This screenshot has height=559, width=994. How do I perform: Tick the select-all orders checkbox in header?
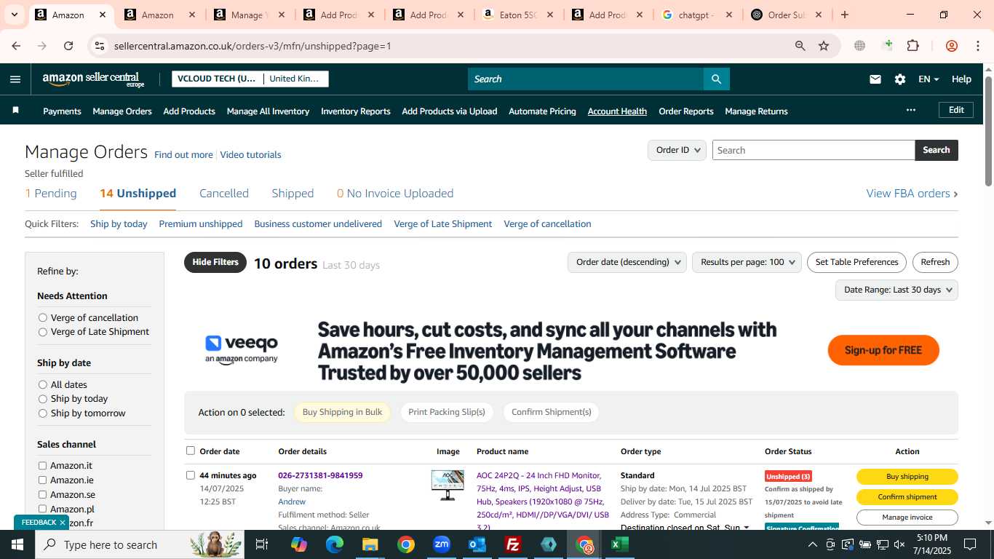(x=191, y=451)
